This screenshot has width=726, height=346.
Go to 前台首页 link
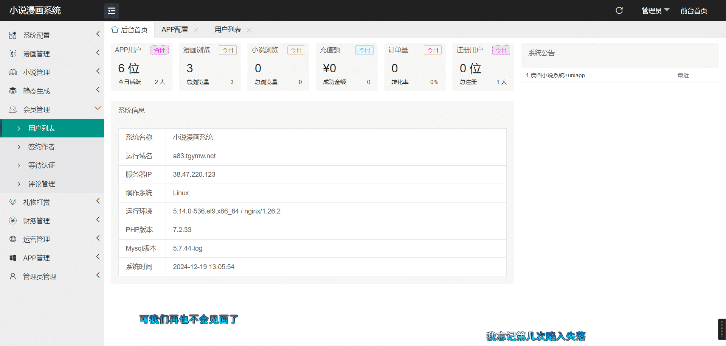[x=693, y=11]
